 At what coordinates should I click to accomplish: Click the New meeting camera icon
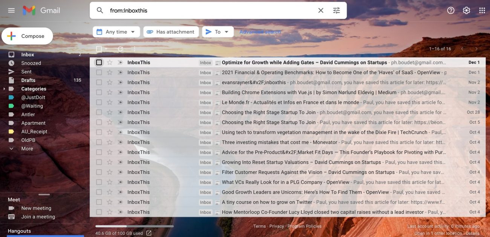tap(11, 208)
